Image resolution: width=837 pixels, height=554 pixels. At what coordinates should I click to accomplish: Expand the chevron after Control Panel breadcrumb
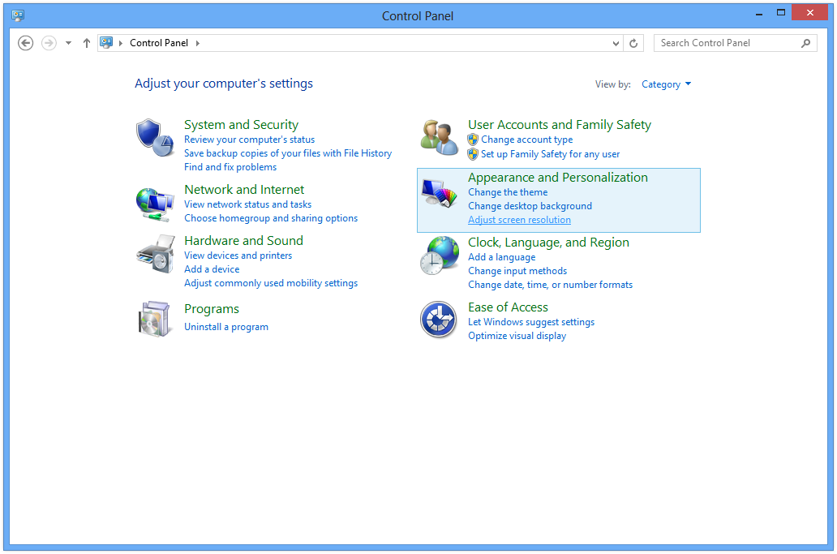click(x=198, y=43)
